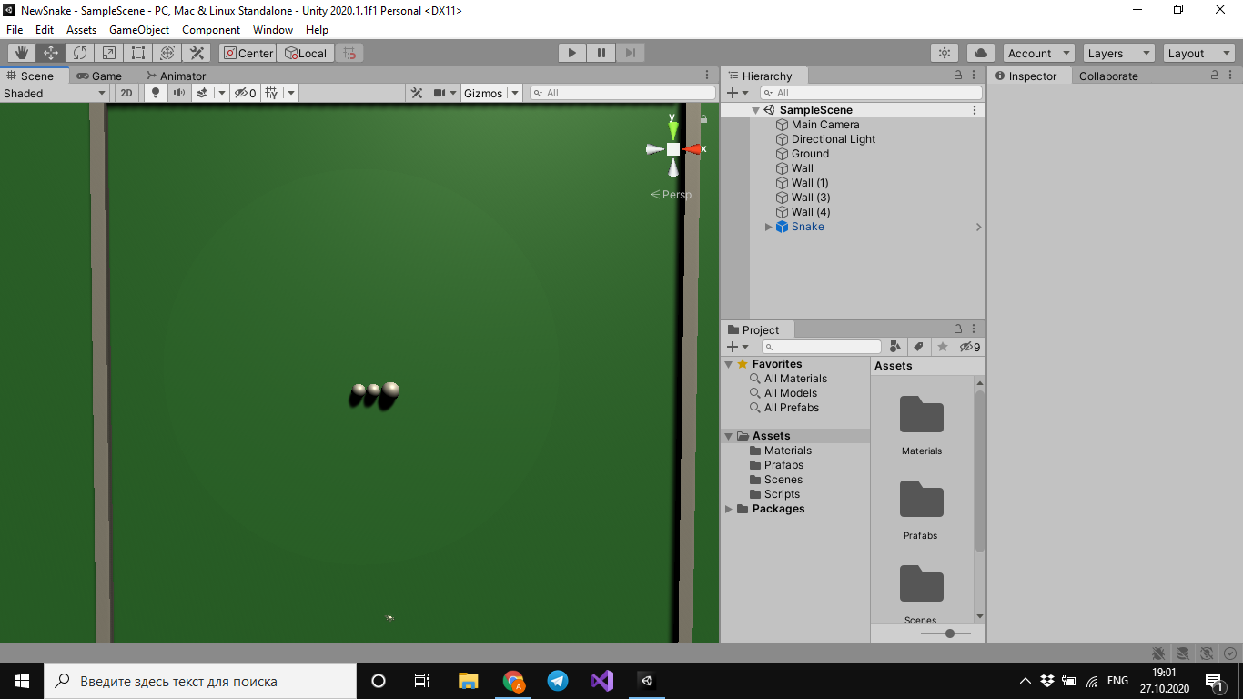Select Directional Light in Hierarchy
The image size is (1243, 699).
pos(834,139)
